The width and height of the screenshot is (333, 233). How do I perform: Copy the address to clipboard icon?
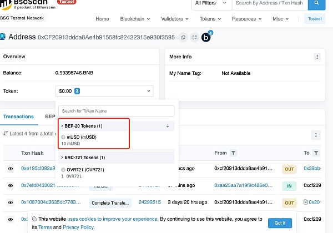point(183,38)
